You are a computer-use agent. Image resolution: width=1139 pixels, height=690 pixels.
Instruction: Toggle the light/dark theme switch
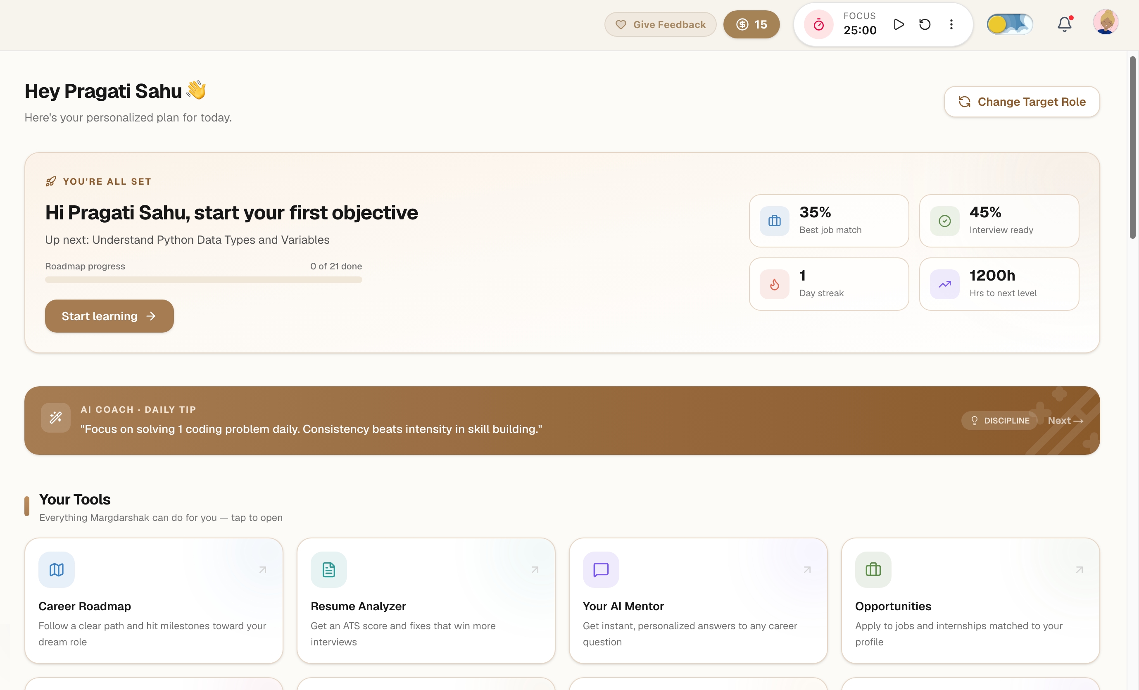coord(1010,24)
